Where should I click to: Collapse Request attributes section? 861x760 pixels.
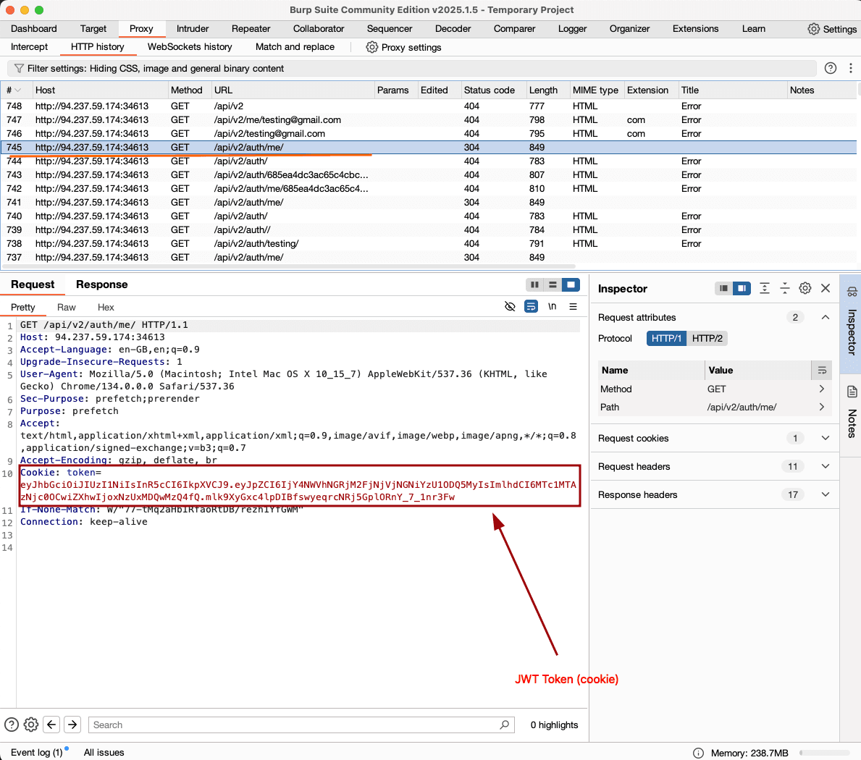tap(826, 317)
